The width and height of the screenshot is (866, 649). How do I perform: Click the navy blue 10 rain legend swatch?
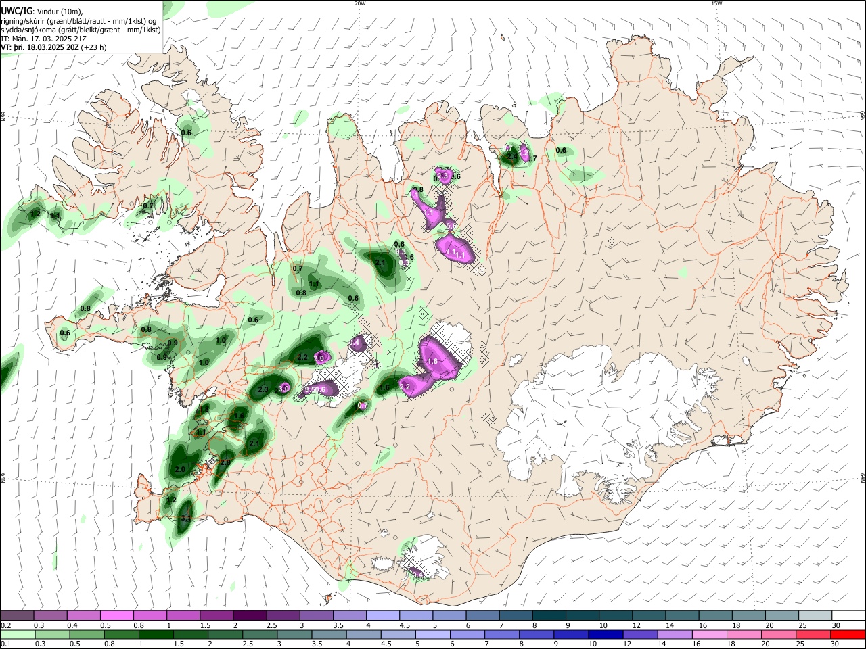pos(606,634)
